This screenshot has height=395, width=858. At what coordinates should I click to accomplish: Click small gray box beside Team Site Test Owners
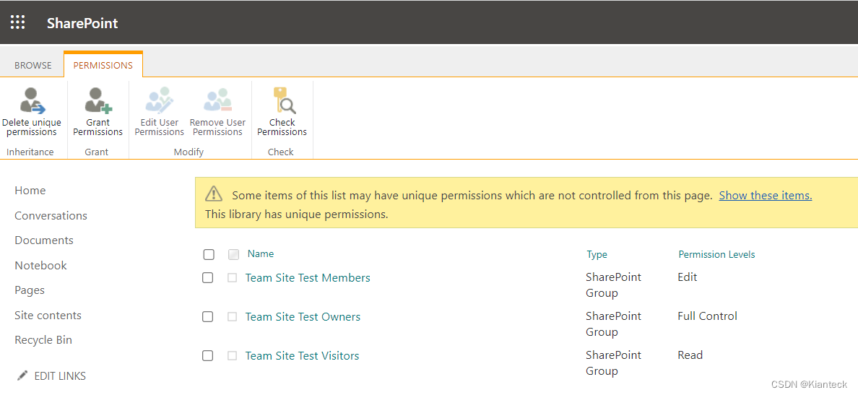pos(232,317)
